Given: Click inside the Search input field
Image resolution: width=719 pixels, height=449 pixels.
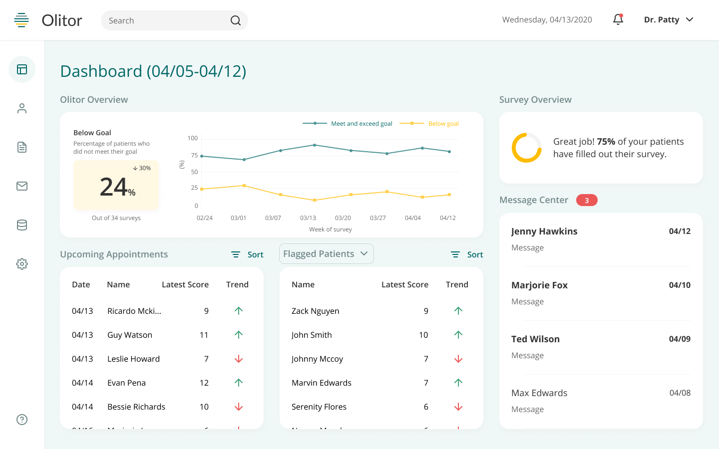Looking at the screenshot, I should 165,20.
